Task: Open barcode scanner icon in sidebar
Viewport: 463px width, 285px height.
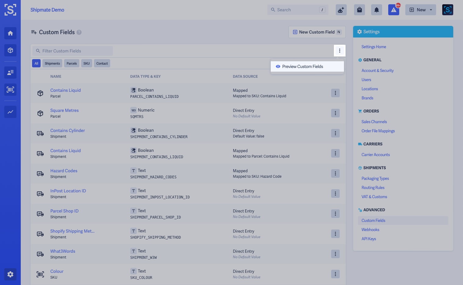Action: [x=10, y=90]
